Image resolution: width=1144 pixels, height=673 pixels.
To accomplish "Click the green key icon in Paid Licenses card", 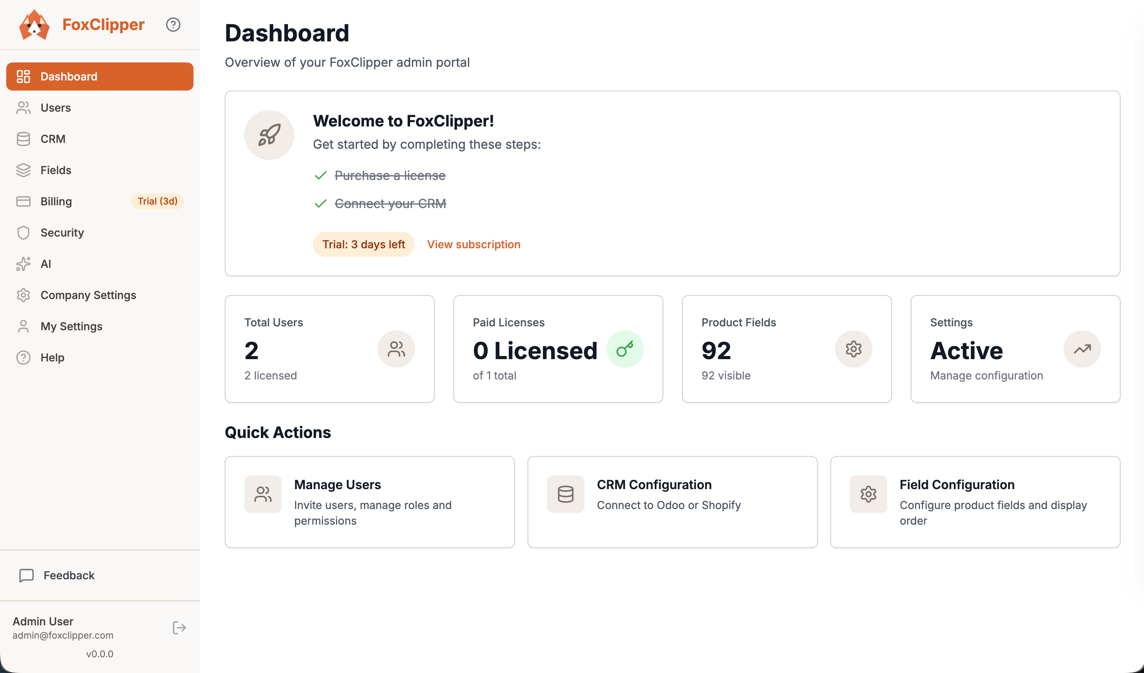I will (x=625, y=349).
